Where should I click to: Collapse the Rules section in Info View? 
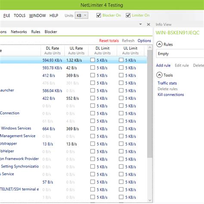pyautogui.click(x=159, y=44)
